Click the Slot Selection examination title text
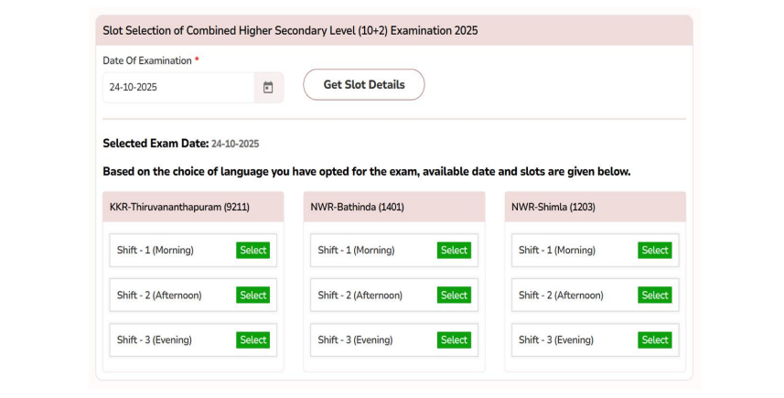The height and width of the screenshot is (398, 784). (290, 30)
